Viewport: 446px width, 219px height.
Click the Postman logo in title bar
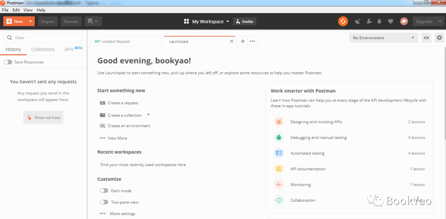pyautogui.click(x=3, y=3)
